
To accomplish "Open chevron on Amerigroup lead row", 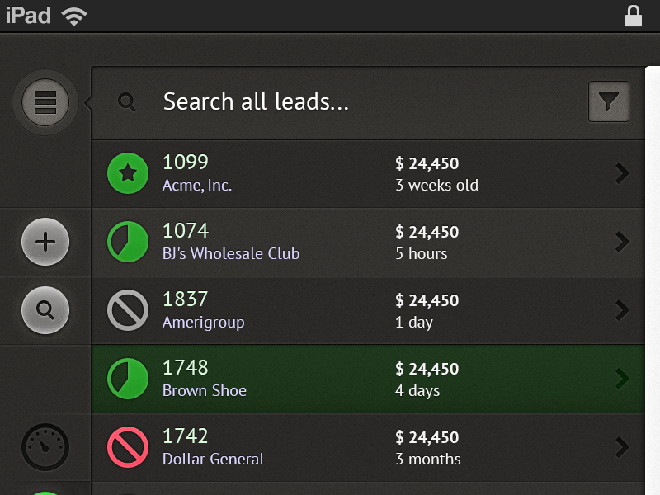I will [x=622, y=310].
